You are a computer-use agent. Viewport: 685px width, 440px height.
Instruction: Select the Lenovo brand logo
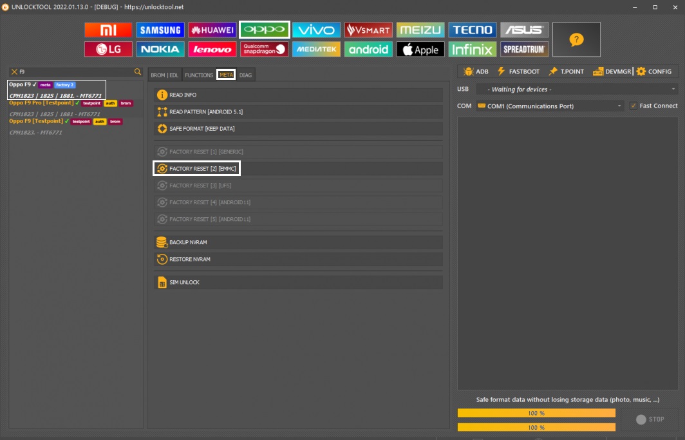[212, 49]
